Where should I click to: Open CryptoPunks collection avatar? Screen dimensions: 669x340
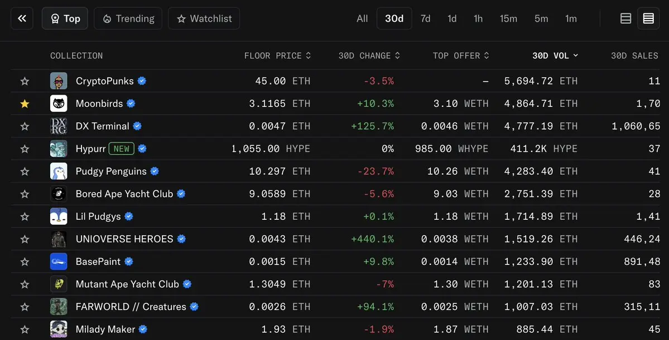(59, 81)
